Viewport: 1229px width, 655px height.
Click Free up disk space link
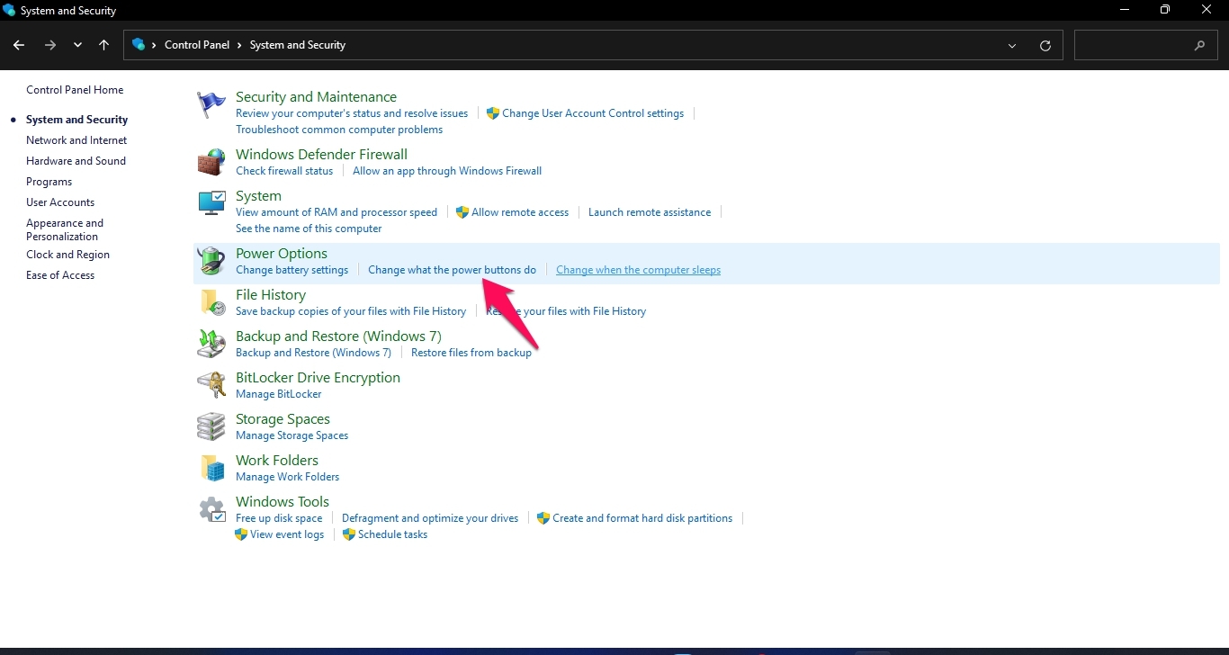point(279,518)
